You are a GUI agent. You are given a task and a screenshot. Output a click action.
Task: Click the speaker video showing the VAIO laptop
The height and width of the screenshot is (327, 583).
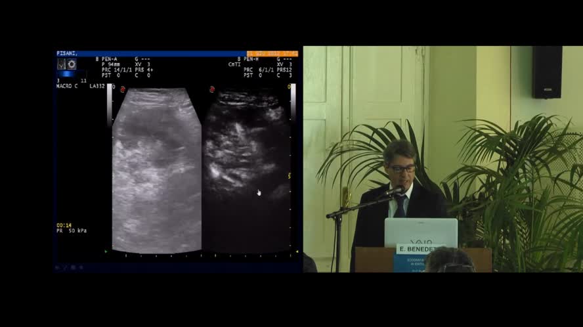(442, 159)
